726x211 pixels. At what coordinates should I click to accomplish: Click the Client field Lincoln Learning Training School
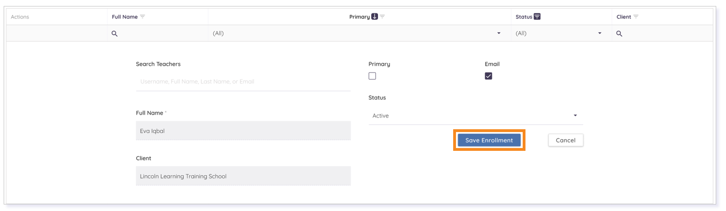pos(243,176)
